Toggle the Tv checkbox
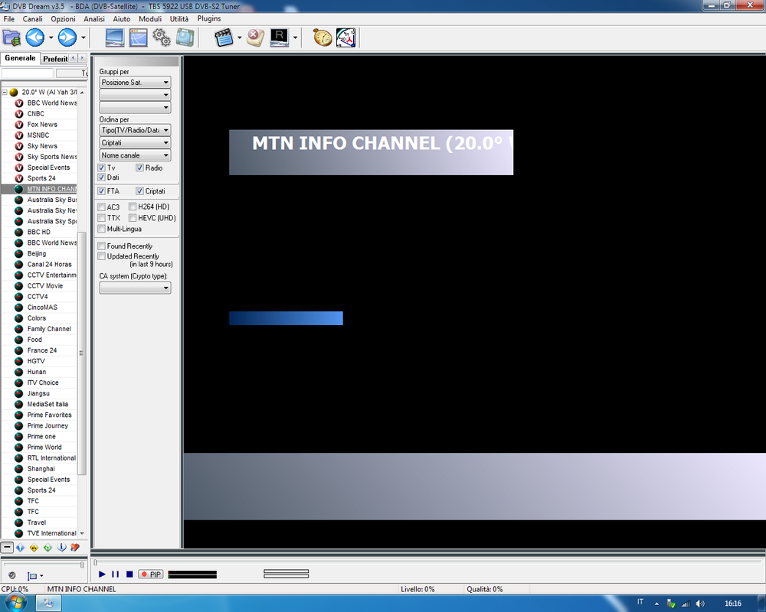766x612 pixels. 102,168
